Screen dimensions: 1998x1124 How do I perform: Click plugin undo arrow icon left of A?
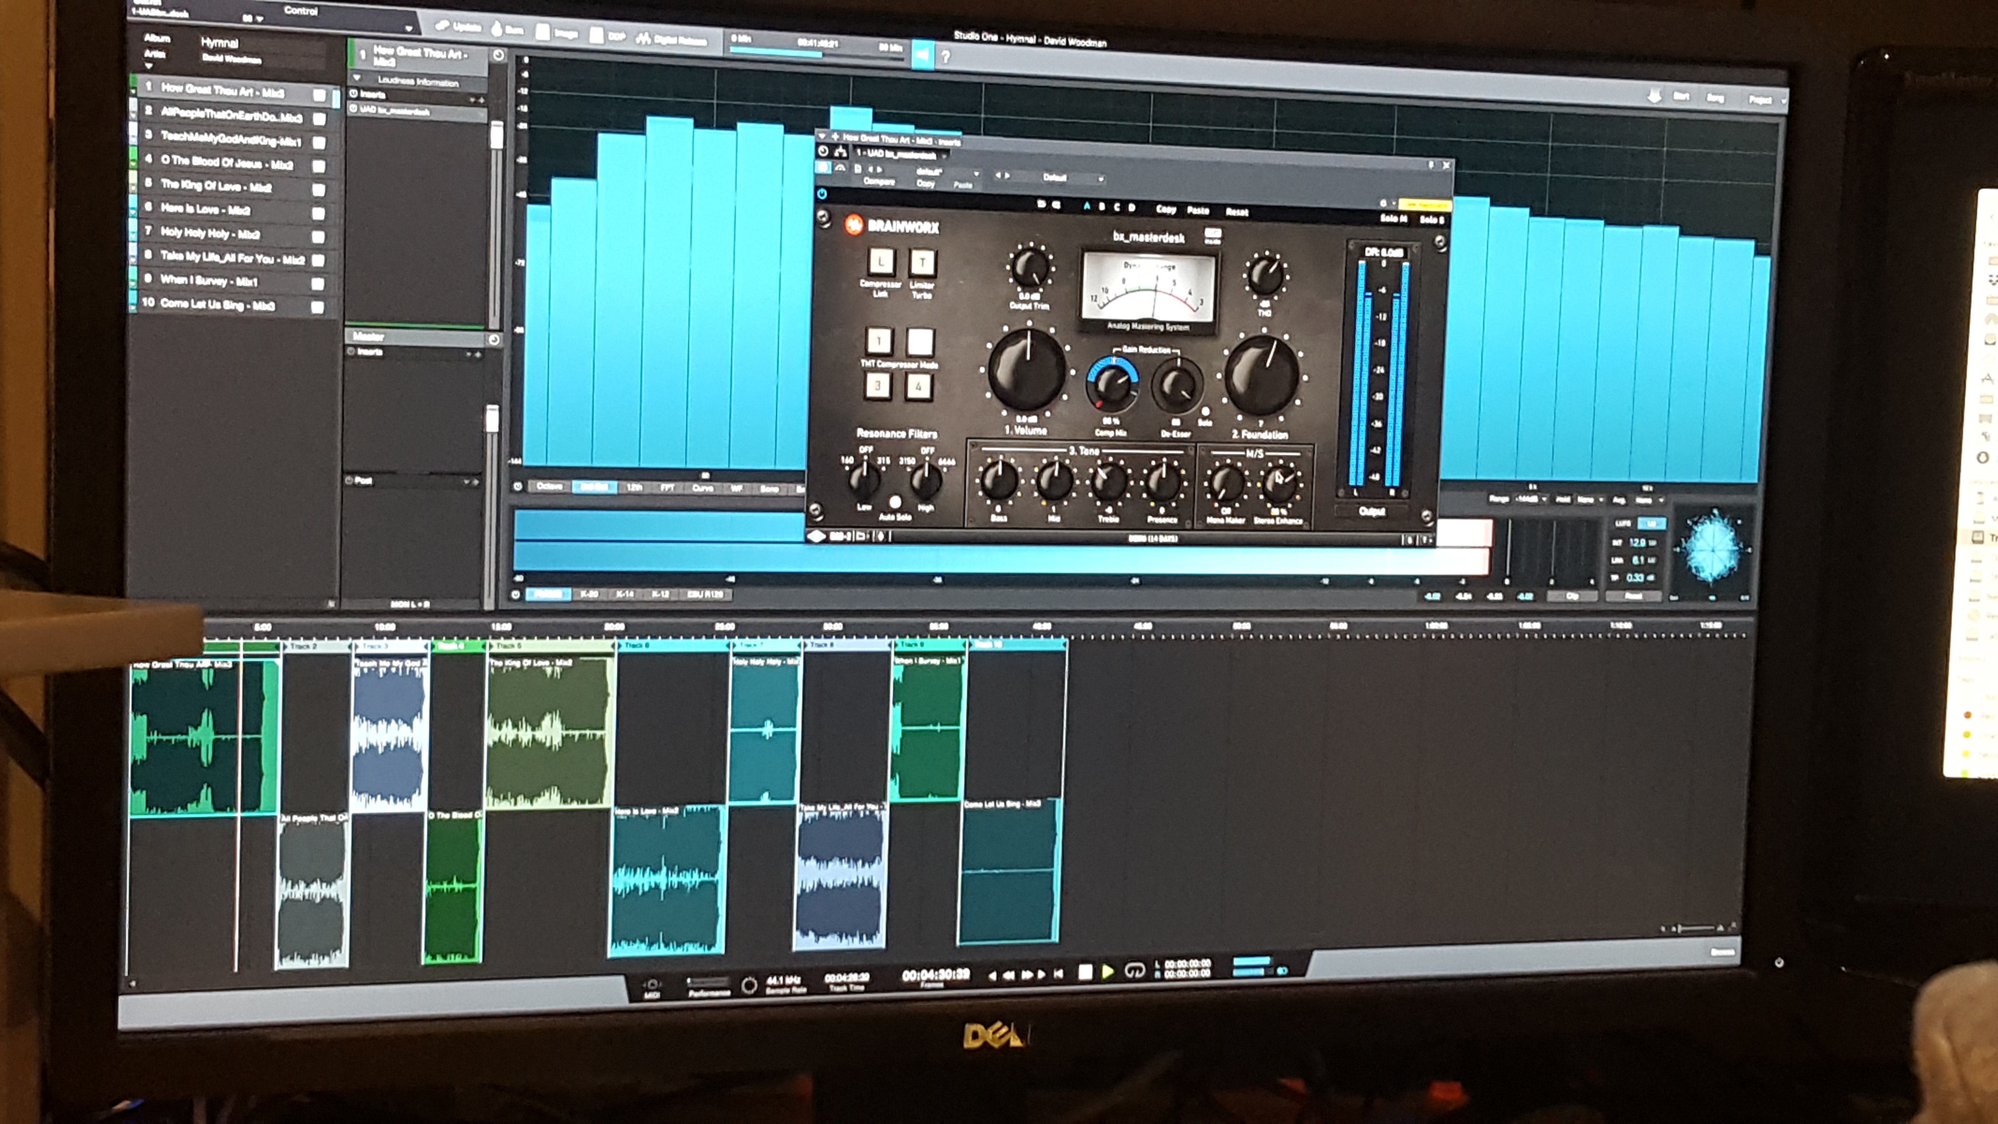1042,205
